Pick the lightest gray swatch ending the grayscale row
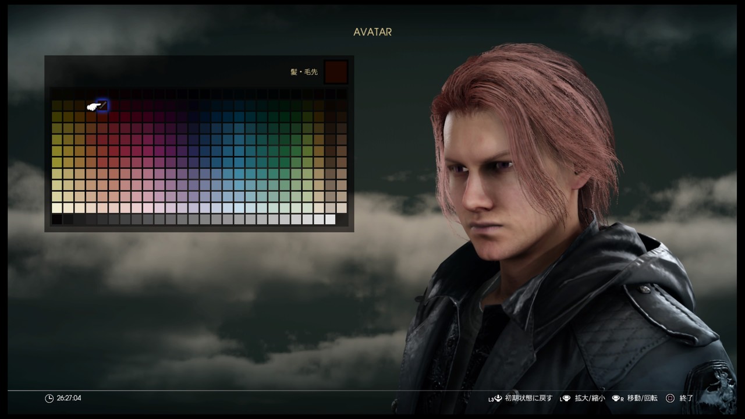Viewport: 745px width, 419px height. tap(330, 219)
